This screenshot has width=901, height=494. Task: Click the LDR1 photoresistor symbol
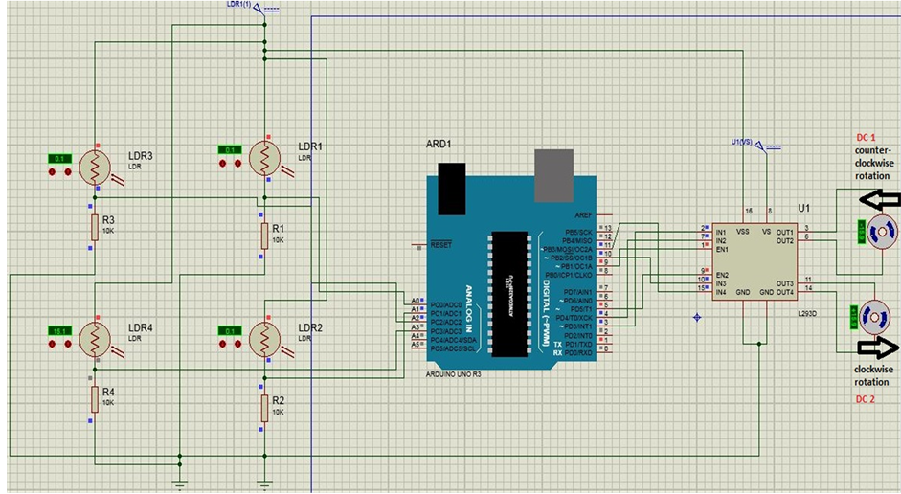[x=263, y=156]
